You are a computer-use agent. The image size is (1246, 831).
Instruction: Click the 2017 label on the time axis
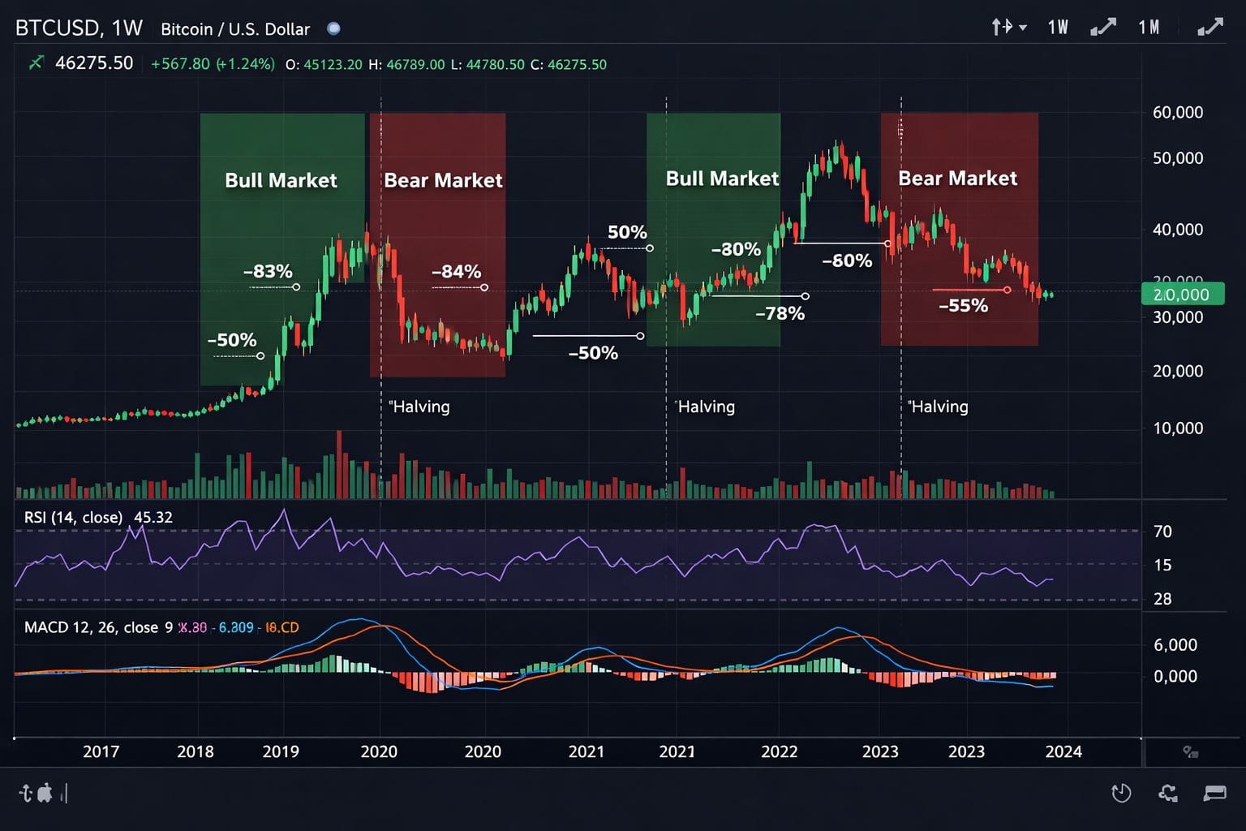101,751
